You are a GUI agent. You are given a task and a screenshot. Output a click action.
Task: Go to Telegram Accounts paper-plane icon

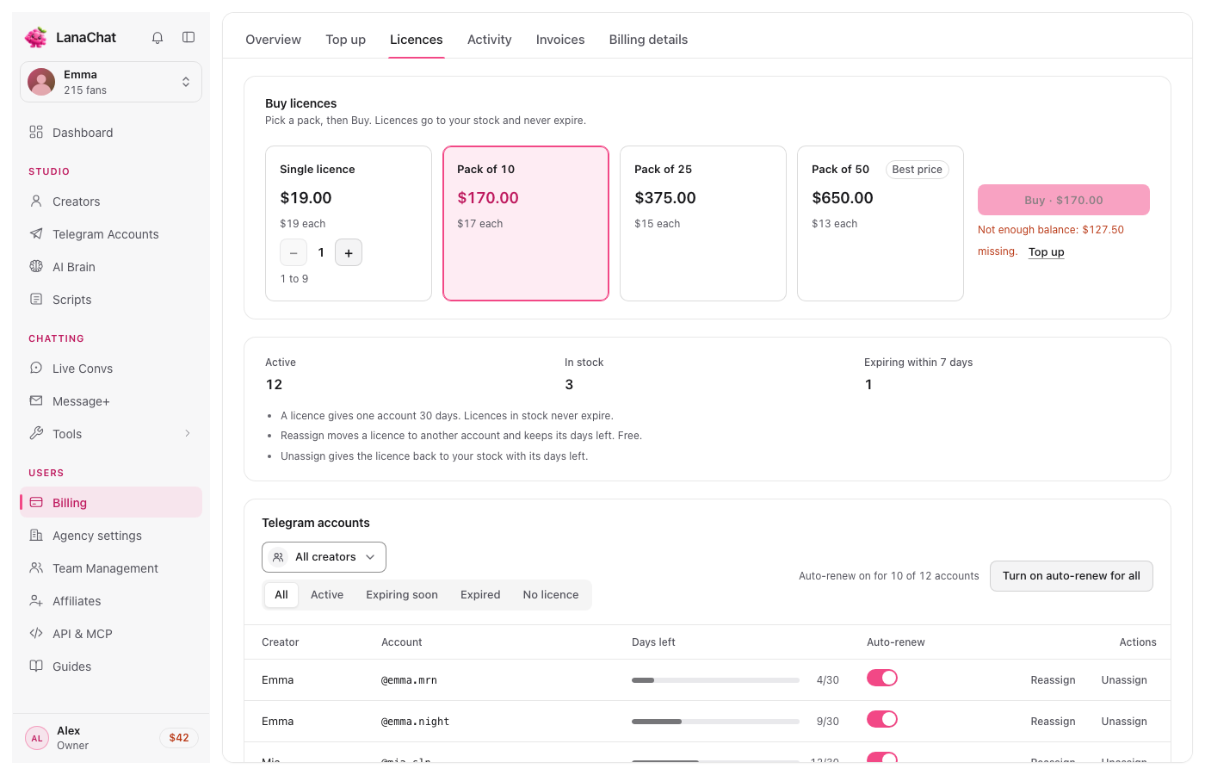(x=36, y=233)
